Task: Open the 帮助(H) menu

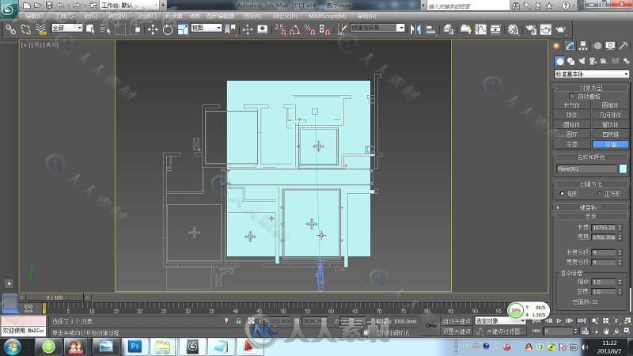Action: click(x=366, y=16)
